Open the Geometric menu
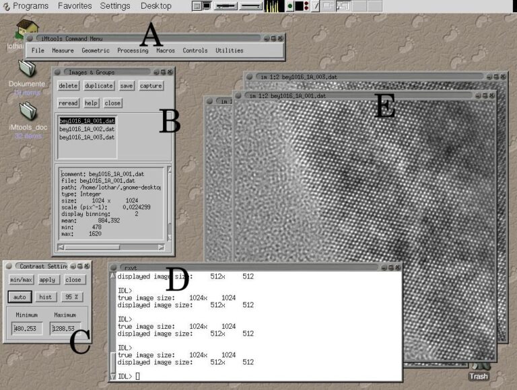The width and height of the screenshot is (517, 390). 95,50
